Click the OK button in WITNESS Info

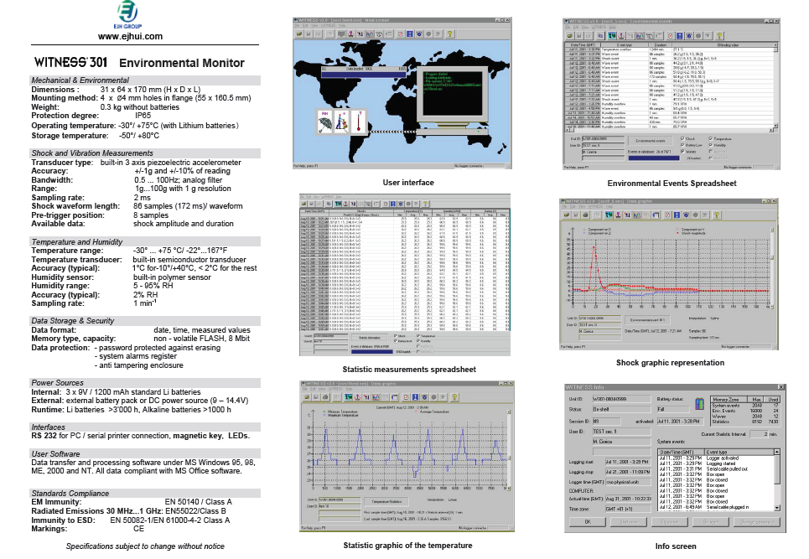click(588, 522)
